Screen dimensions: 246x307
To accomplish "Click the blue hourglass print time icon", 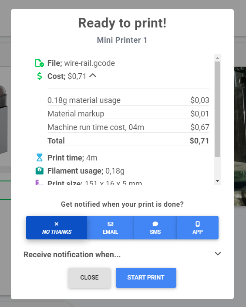I will 40,157.
